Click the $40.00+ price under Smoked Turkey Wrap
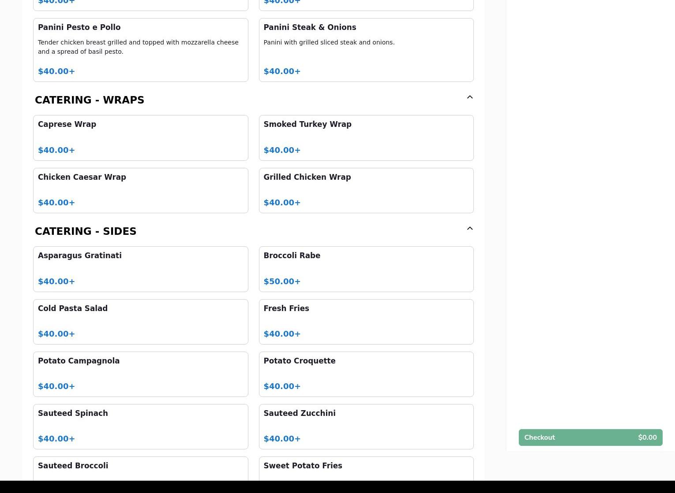 pos(282,150)
